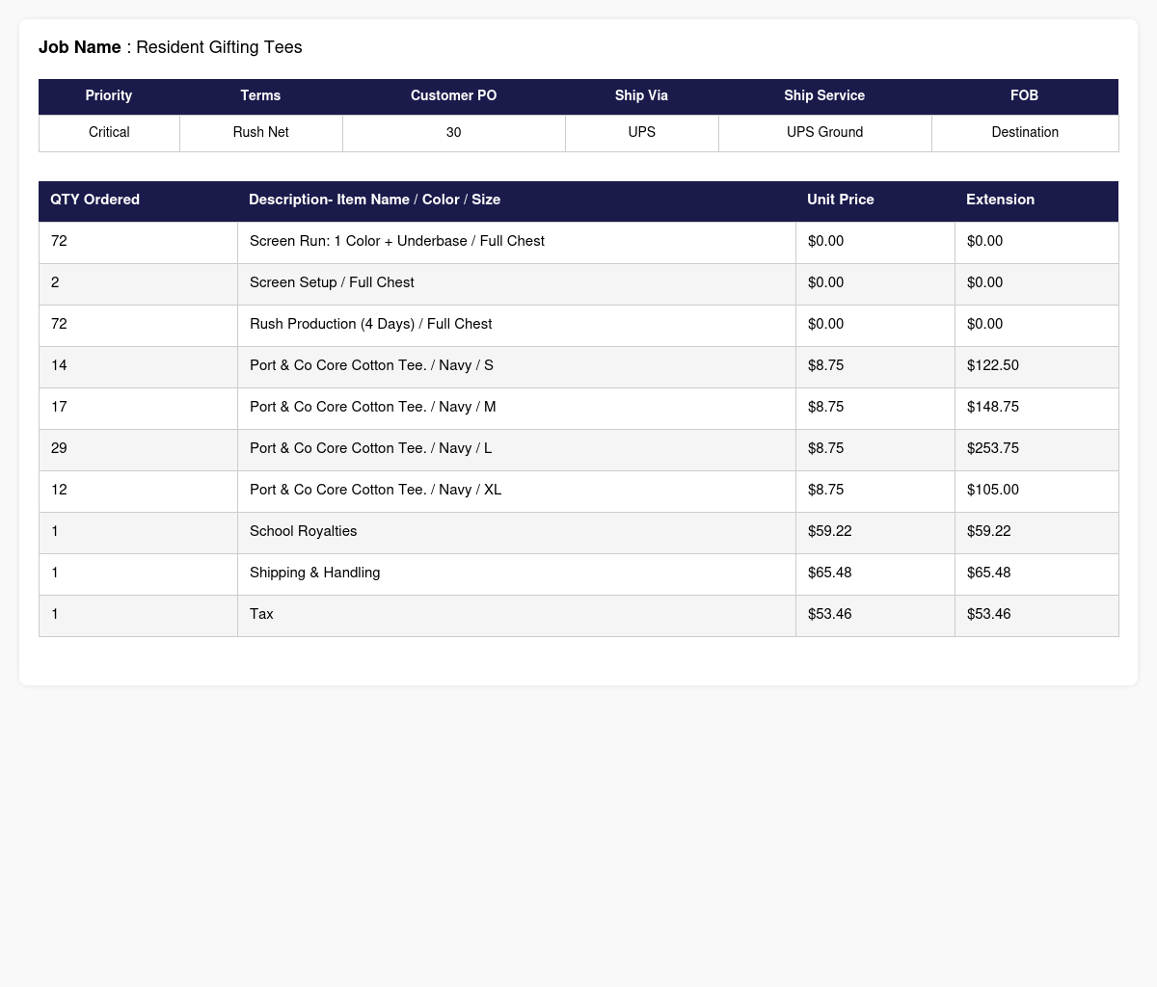
Task: Click quantity 1 in the Shipping & Handling row
Action: (138, 574)
